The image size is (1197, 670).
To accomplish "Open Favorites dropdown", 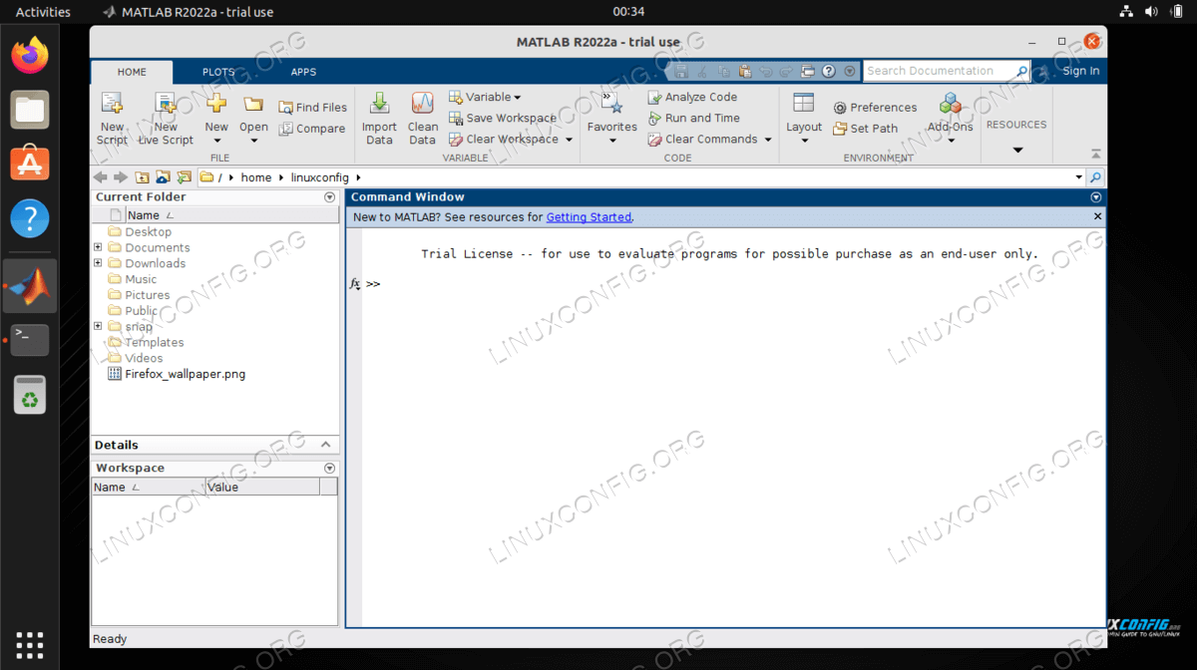I will 612,119.
